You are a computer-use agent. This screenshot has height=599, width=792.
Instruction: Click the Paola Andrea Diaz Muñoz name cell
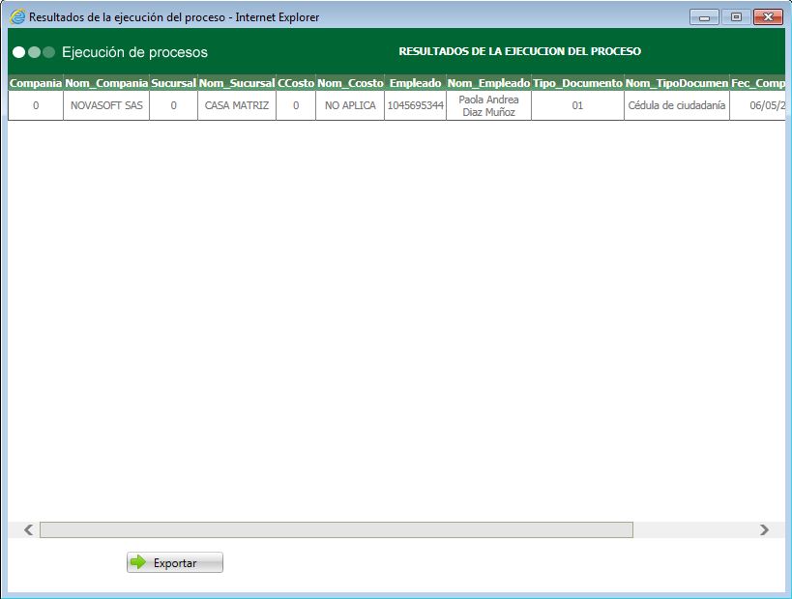tap(485, 106)
